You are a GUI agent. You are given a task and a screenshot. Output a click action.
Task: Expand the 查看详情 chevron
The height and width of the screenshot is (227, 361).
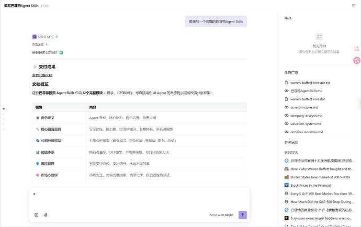(47, 44)
